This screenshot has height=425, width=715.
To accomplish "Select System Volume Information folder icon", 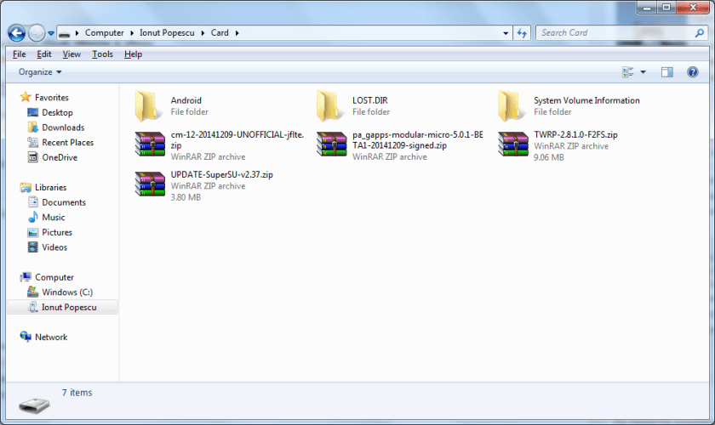I will 510,106.
